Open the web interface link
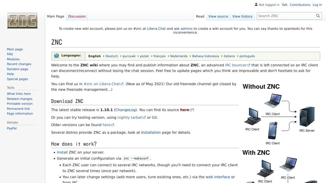The height and width of the screenshot is (183, 326). point(218,177)
